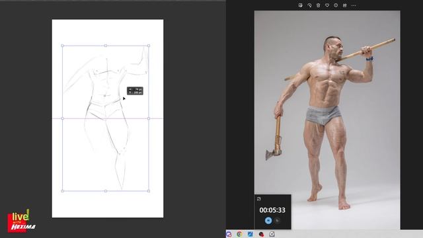The width and height of the screenshot is (423, 238).
Task: Click the reference photo of the man with axe
Action: click(327, 120)
